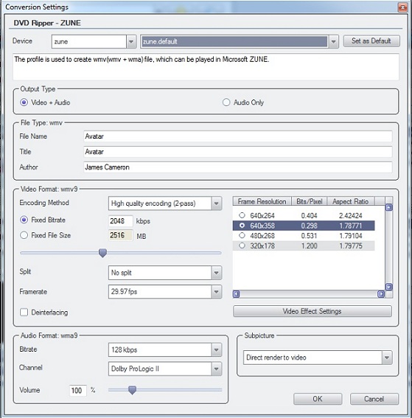The image size is (412, 418).
Task: Click the Set as Default button
Action: [x=371, y=41]
